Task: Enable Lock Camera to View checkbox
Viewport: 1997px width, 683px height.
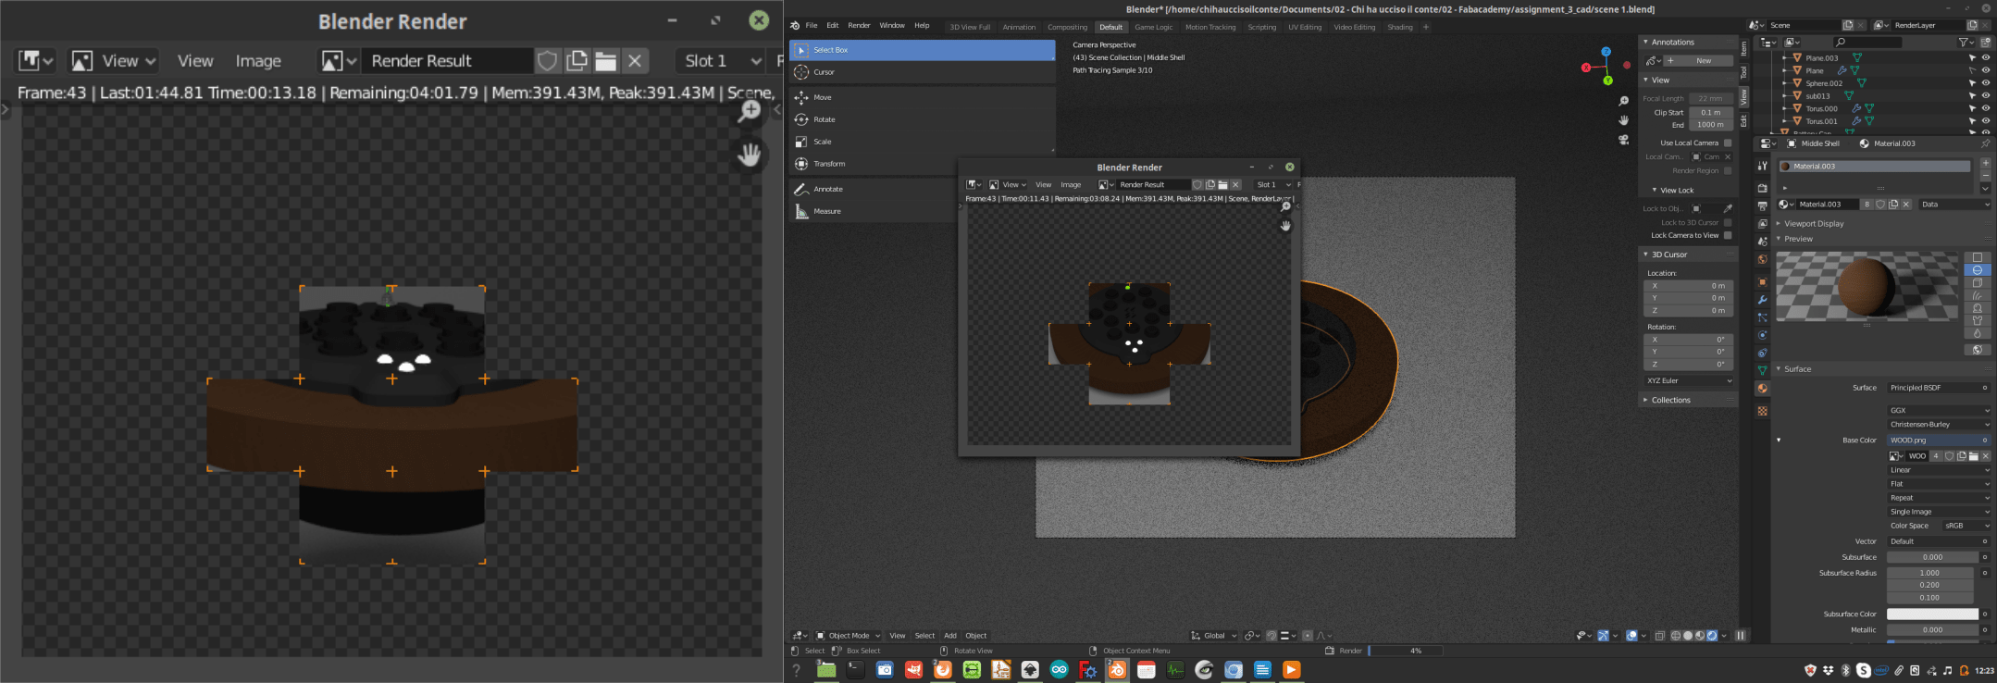Action: (x=1728, y=235)
